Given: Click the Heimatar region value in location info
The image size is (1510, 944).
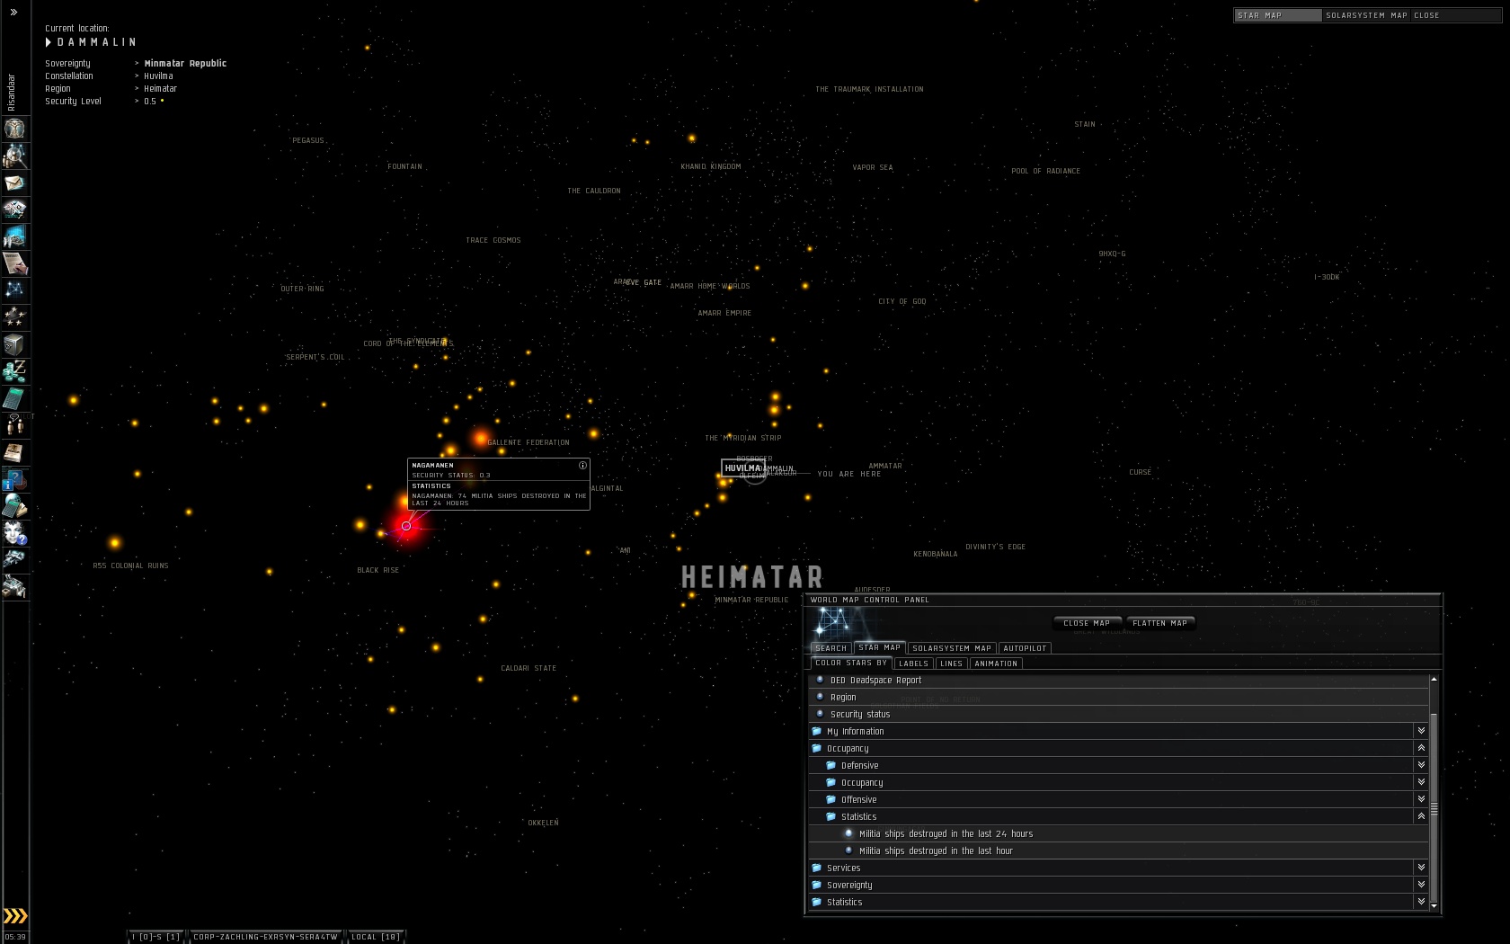Looking at the screenshot, I should [x=161, y=89].
